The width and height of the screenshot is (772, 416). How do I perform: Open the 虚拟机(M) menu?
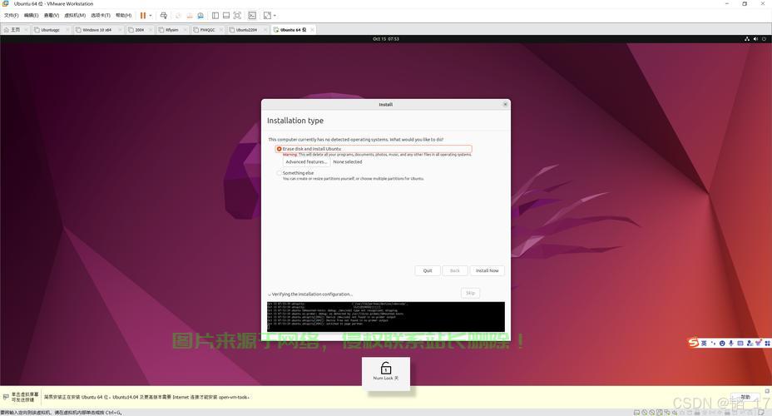point(75,15)
